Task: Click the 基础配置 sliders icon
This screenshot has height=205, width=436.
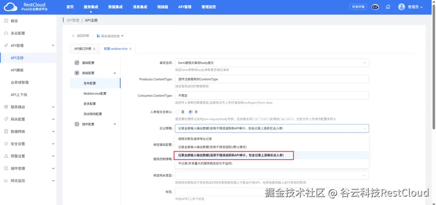Action: pyautogui.click(x=77, y=63)
